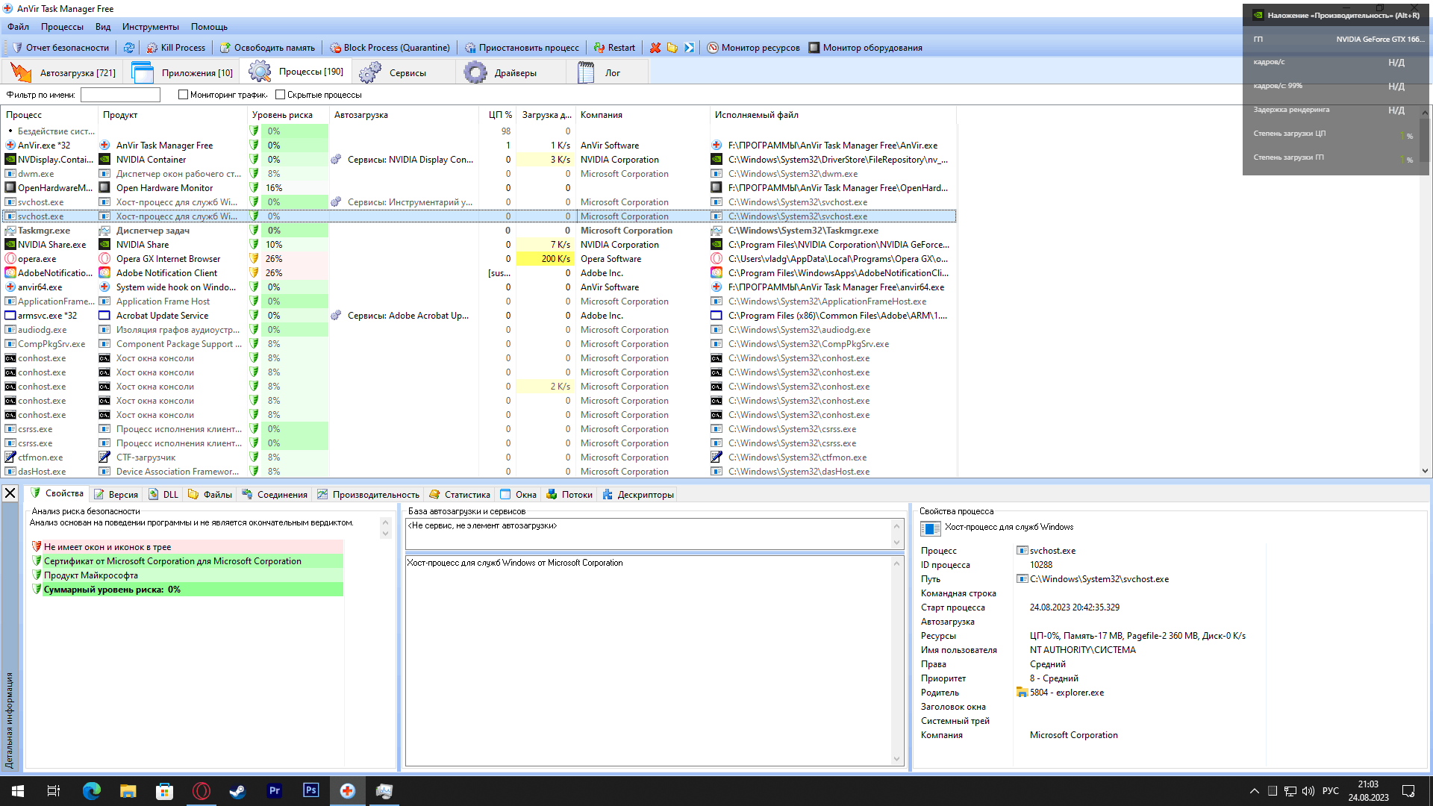Select the opera.exe process row

click(x=478, y=259)
